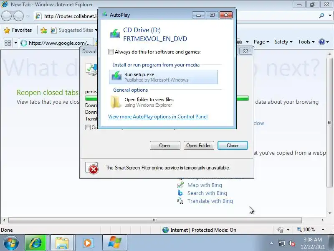The image size is (334, 251).
Task: Show hidden tray icons arrow
Action: tap(272, 243)
